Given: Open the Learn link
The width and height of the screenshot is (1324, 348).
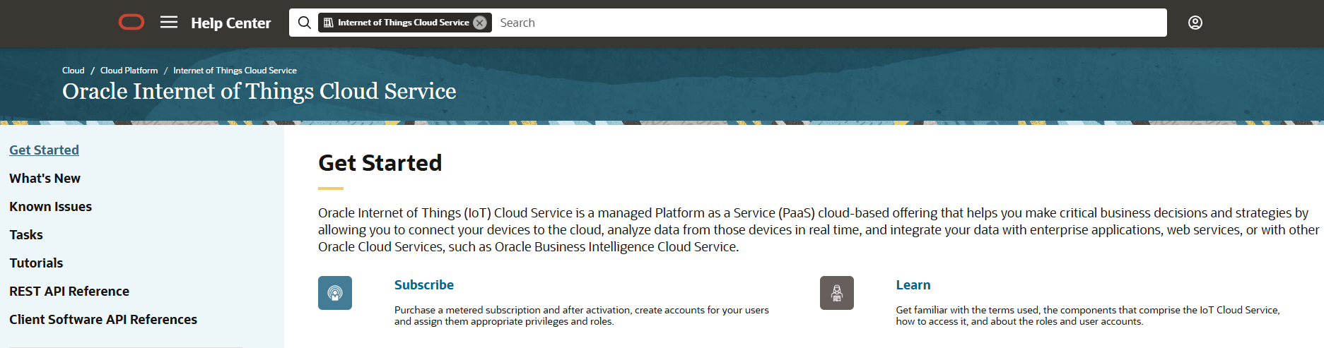Looking at the screenshot, I should click(913, 285).
